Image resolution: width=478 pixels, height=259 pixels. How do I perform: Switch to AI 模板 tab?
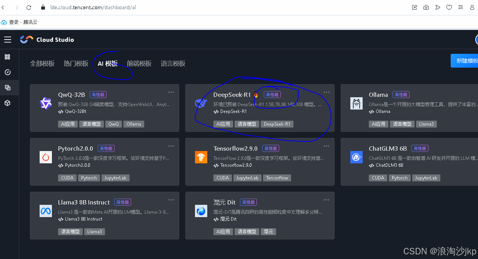pyautogui.click(x=108, y=63)
